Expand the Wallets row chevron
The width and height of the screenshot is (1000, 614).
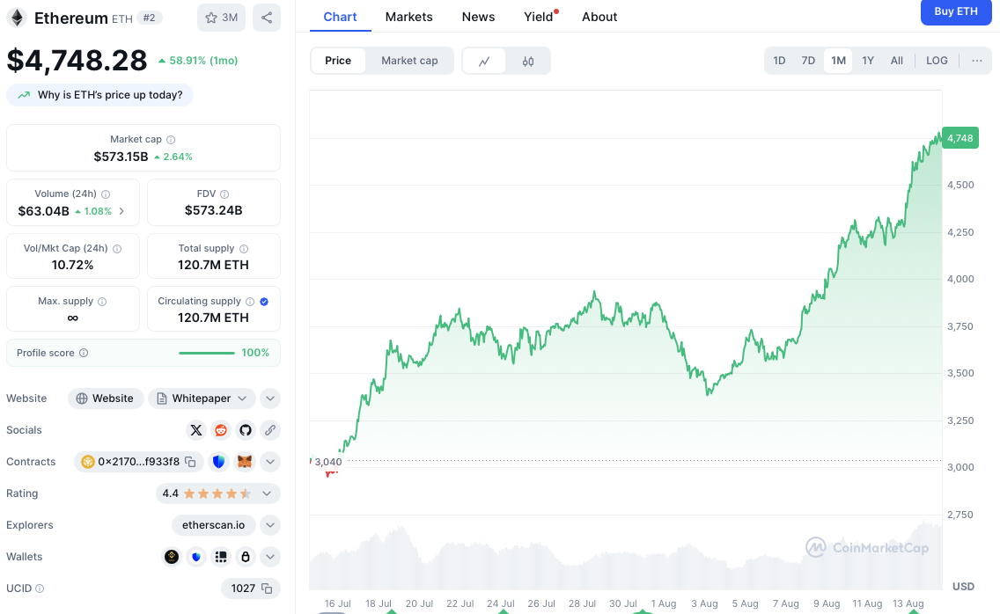[x=270, y=557]
